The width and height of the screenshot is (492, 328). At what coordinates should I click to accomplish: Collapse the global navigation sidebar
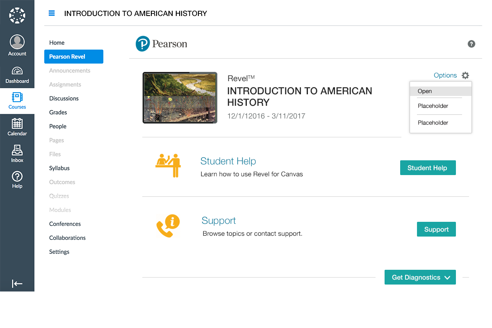(x=17, y=283)
